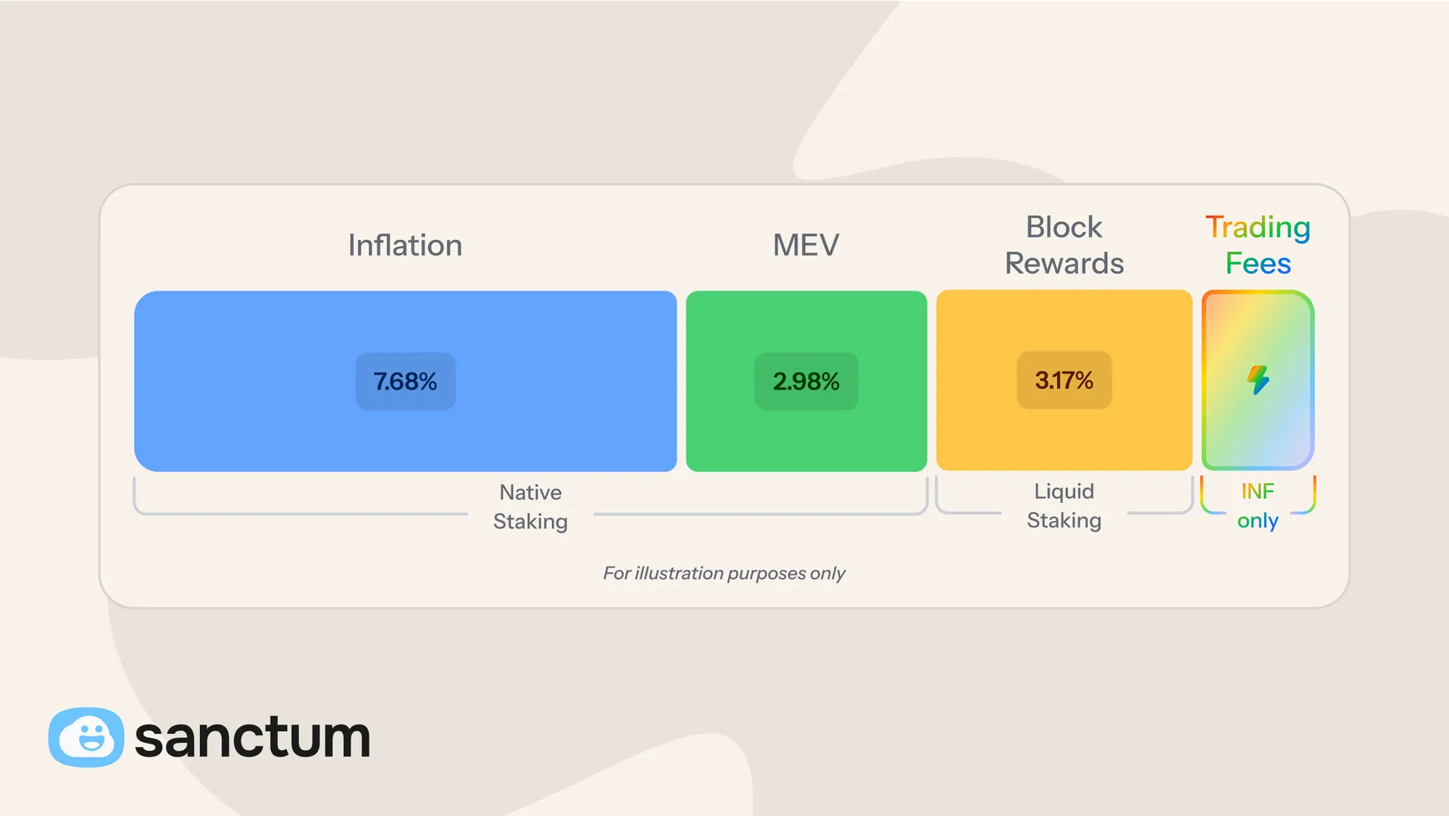This screenshot has width=1449, height=816.
Task: Select the 2.98% percentage badge
Action: pos(806,381)
